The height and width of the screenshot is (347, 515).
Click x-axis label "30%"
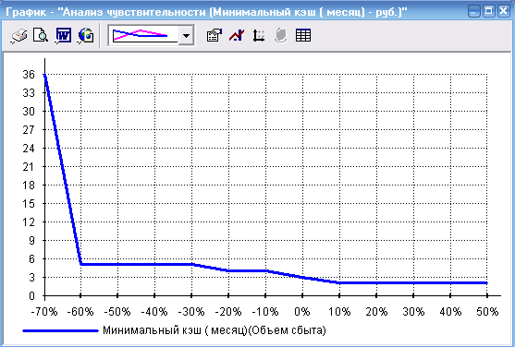(x=413, y=312)
